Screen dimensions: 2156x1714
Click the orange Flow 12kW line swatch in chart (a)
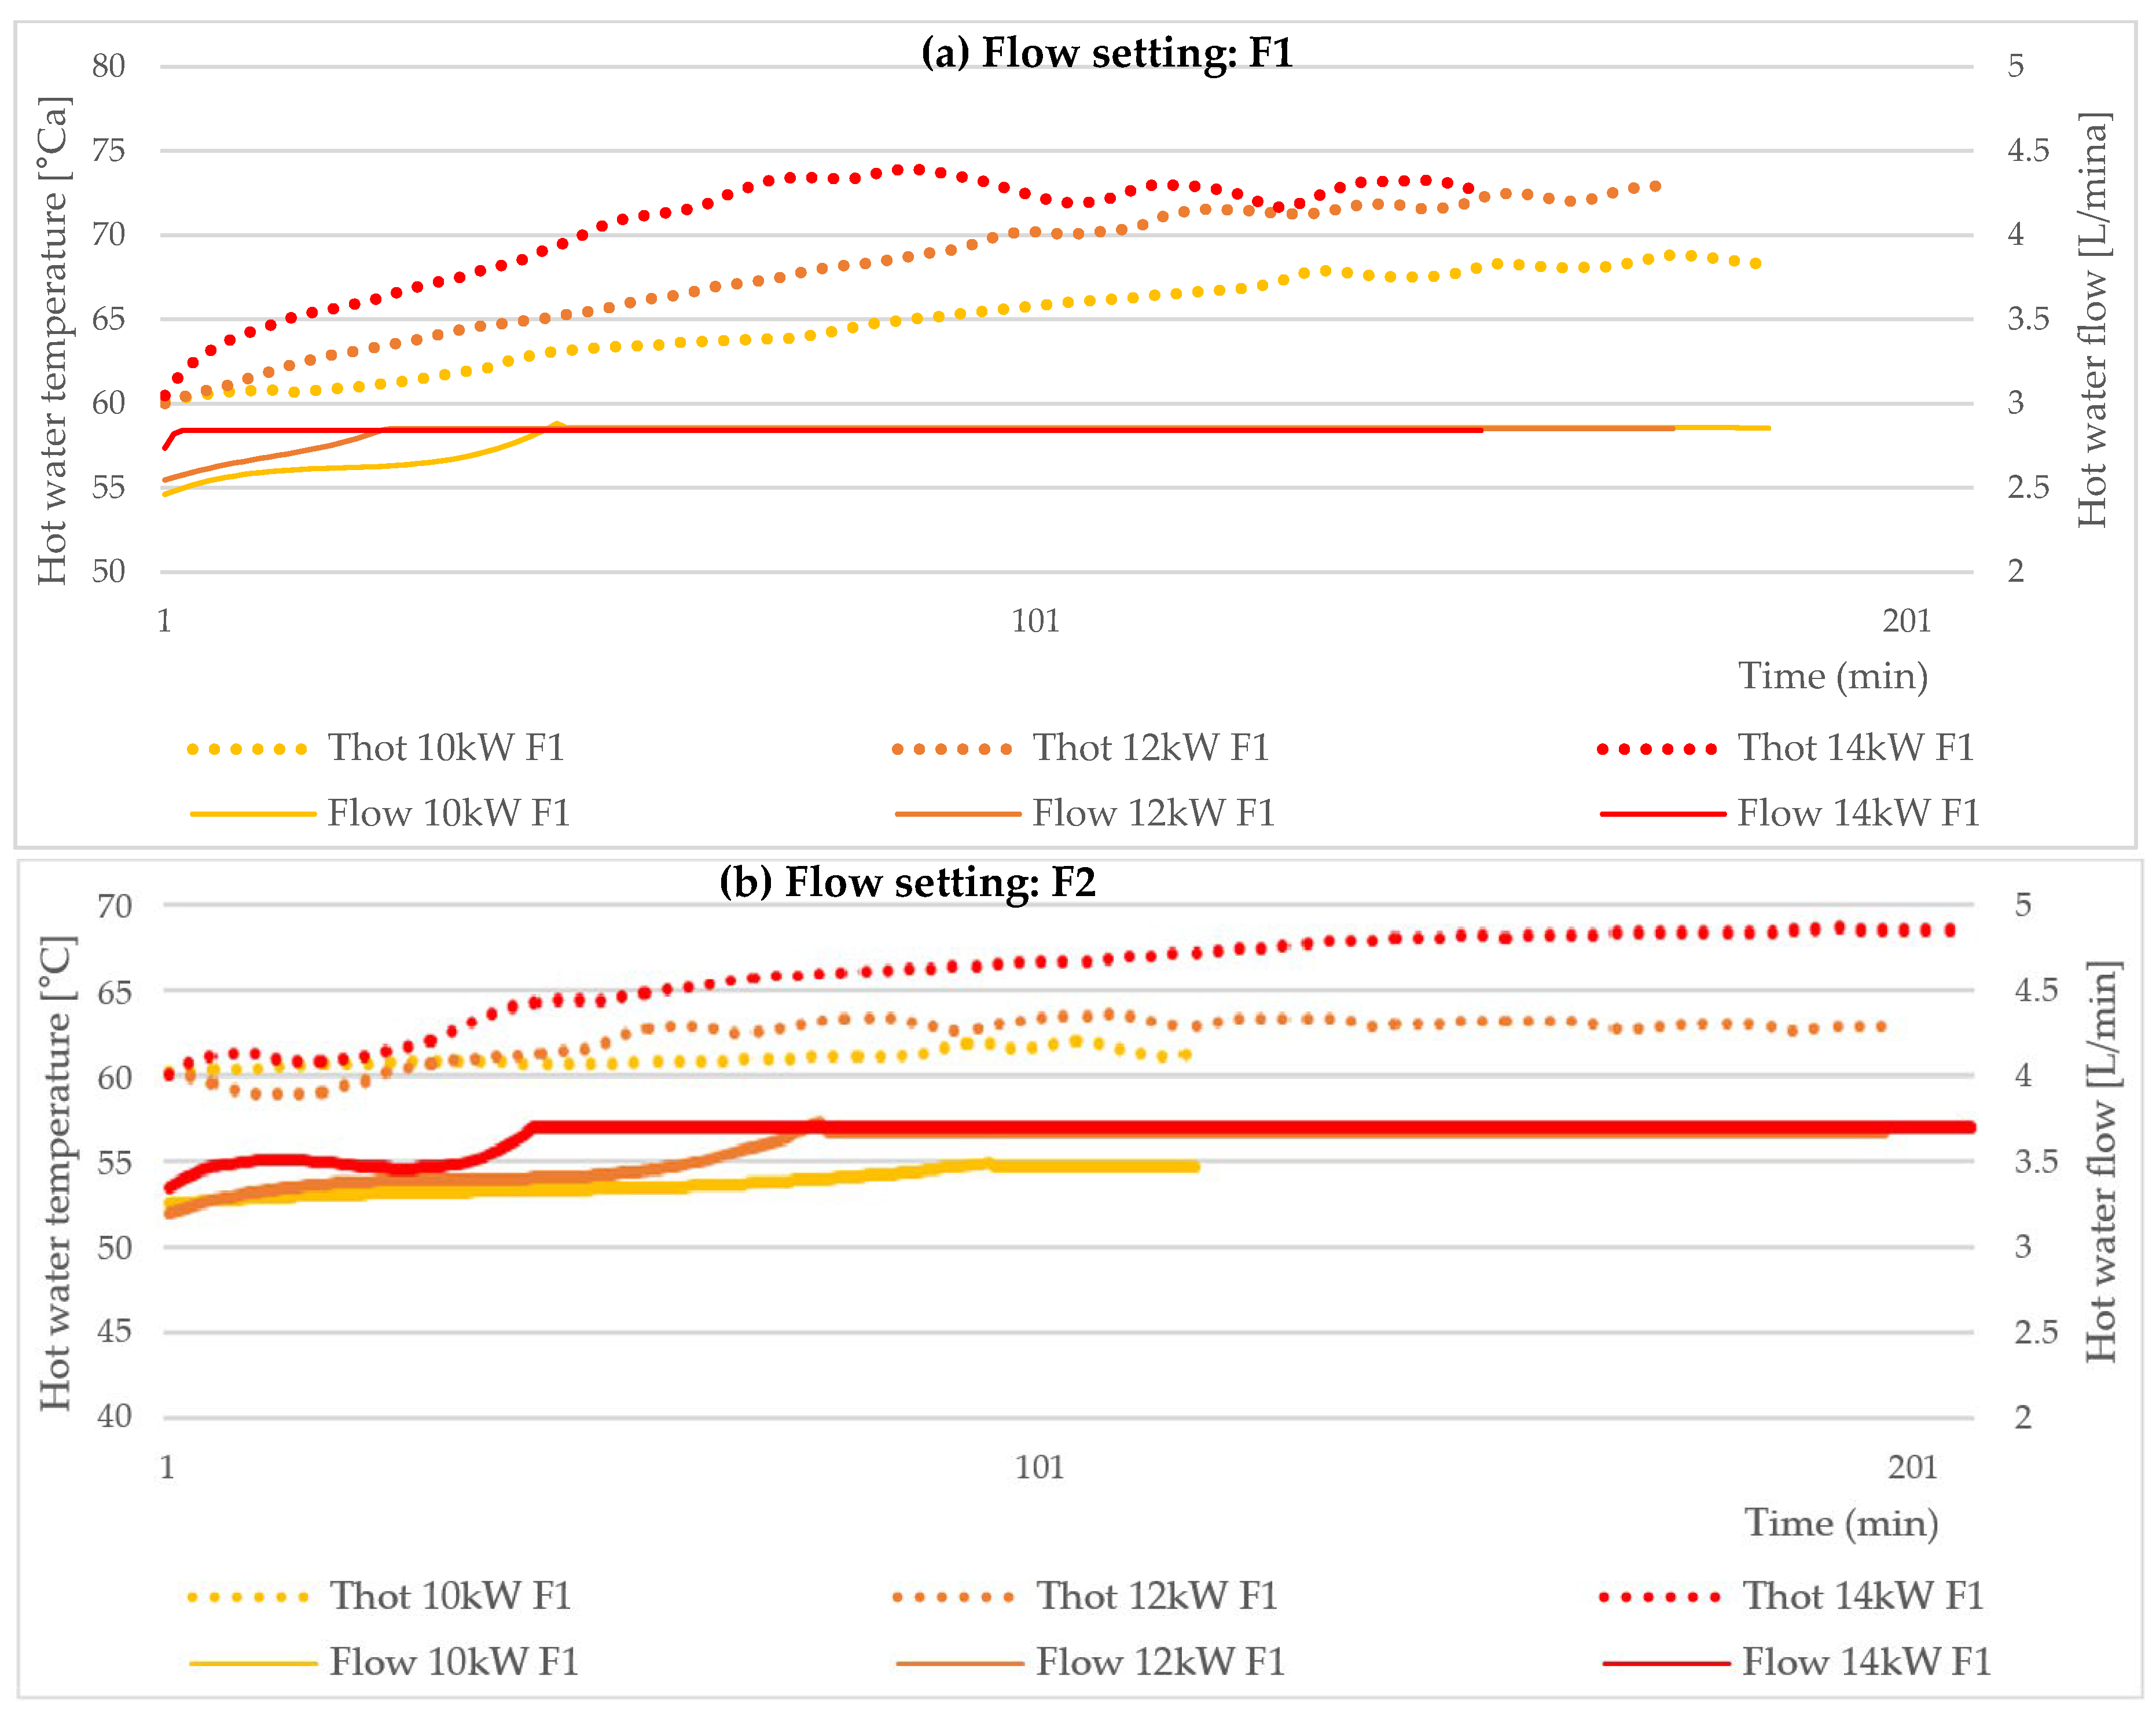pos(957,814)
